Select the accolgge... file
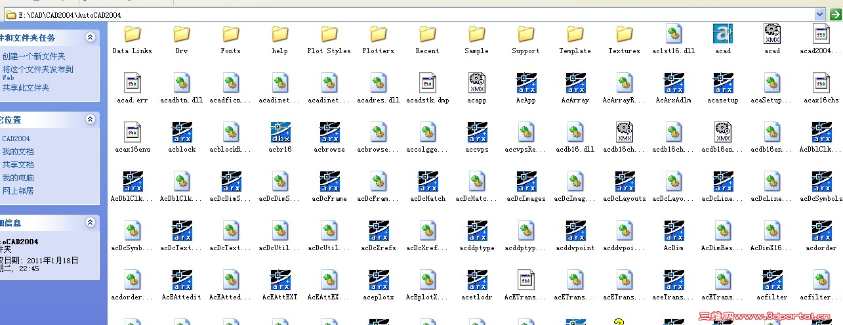Viewport: 843px width, 325px height. pyautogui.click(x=428, y=139)
